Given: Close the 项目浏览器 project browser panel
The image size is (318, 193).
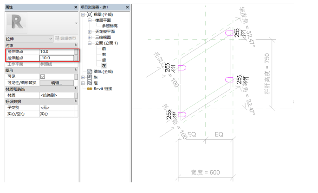Looking at the screenshot, I should coord(127,7).
